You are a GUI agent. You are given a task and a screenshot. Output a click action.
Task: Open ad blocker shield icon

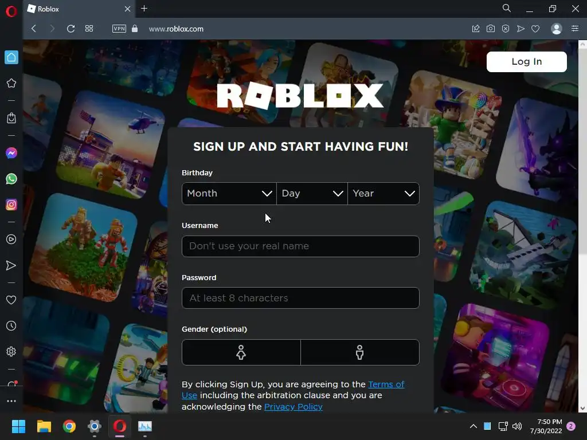pos(506,29)
